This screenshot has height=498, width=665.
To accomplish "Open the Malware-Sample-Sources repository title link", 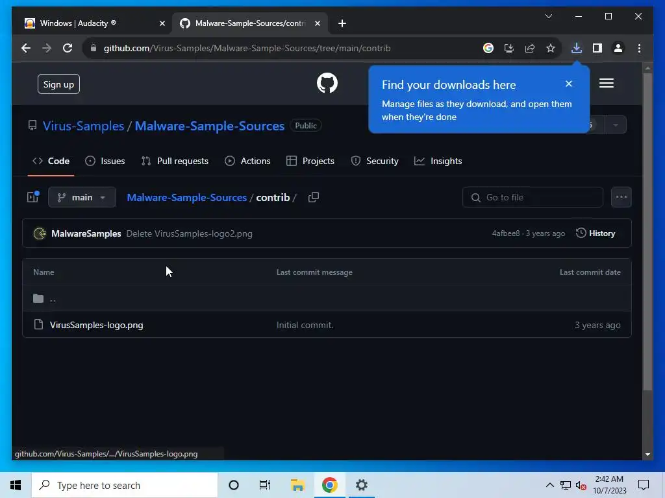I will click(x=210, y=126).
